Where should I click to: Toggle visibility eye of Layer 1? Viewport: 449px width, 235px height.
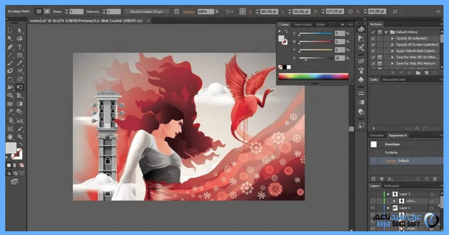pos(373,208)
